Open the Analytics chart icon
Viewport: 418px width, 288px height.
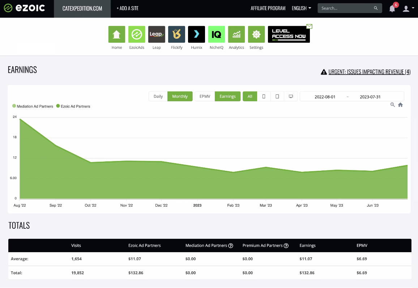pos(236,34)
